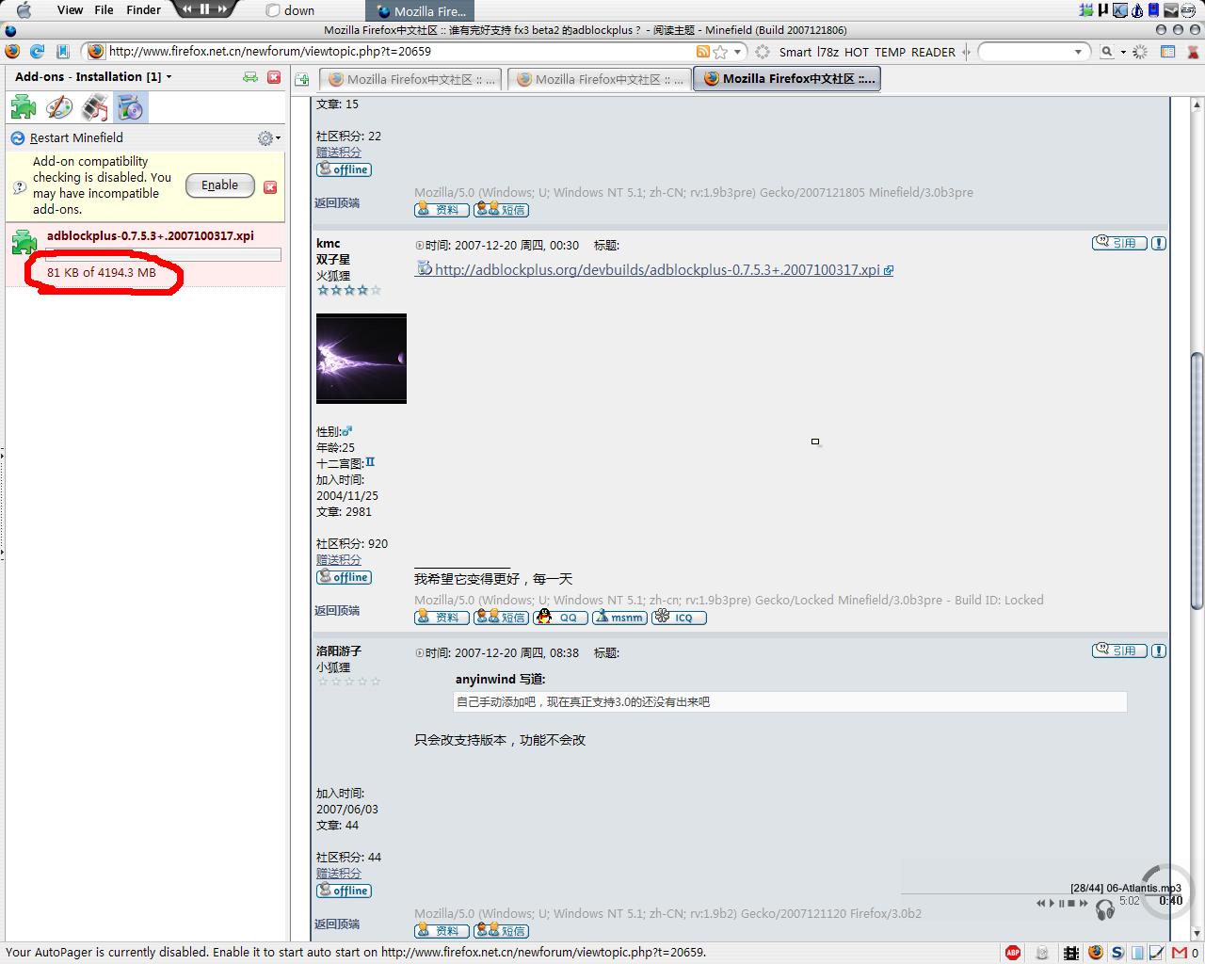Image resolution: width=1205 pixels, height=964 pixels.
Task: Click the RSS feed icon in address bar
Action: click(703, 52)
